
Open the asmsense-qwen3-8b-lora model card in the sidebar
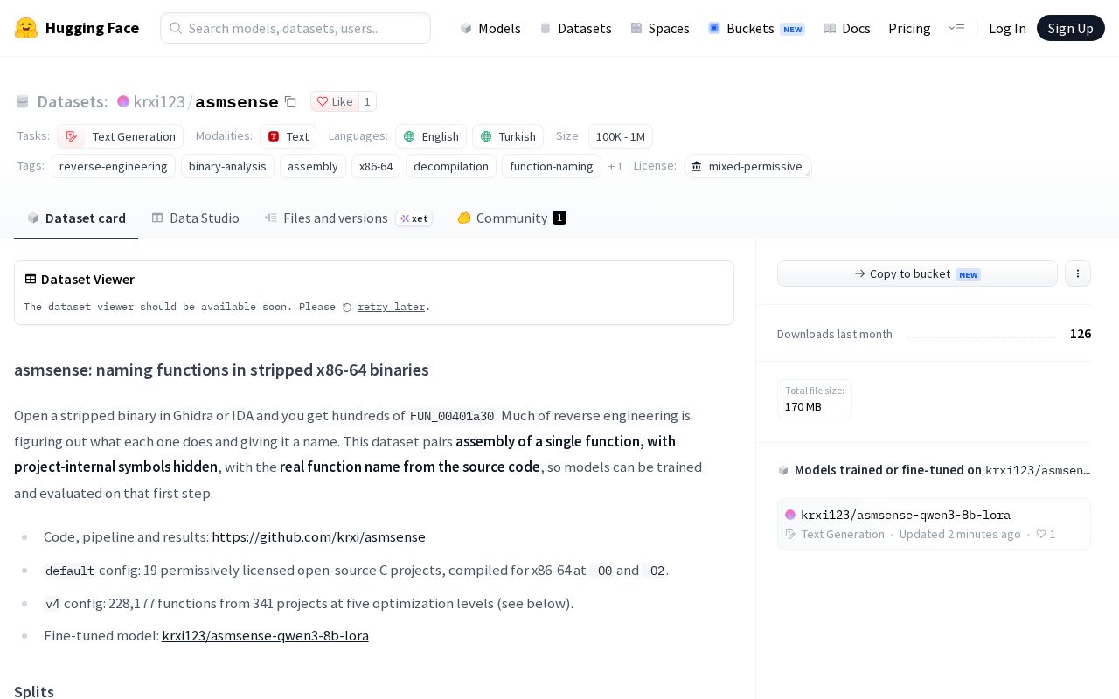pyautogui.click(x=934, y=524)
